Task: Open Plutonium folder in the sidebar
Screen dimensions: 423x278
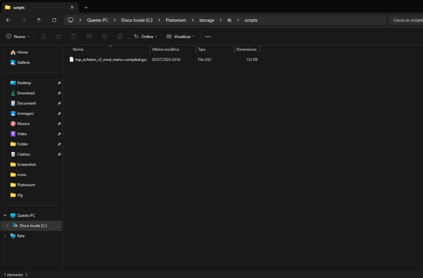Action: click(31, 185)
